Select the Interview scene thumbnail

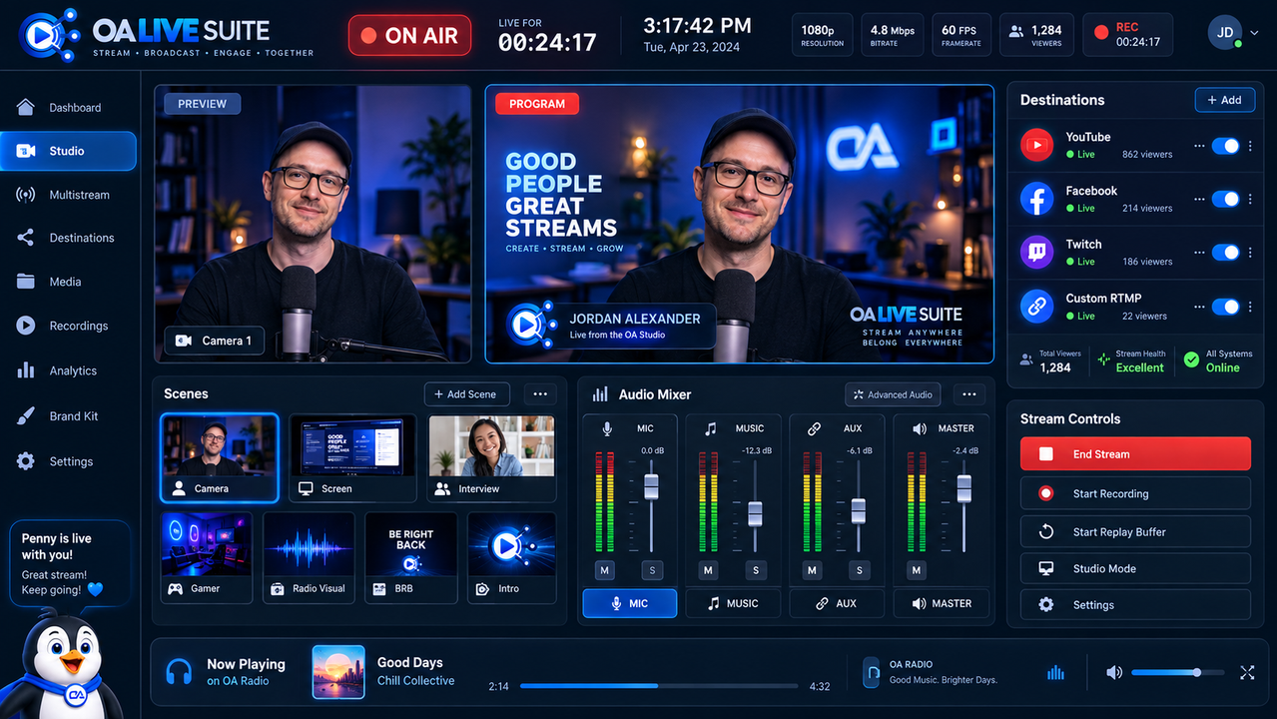pos(491,458)
